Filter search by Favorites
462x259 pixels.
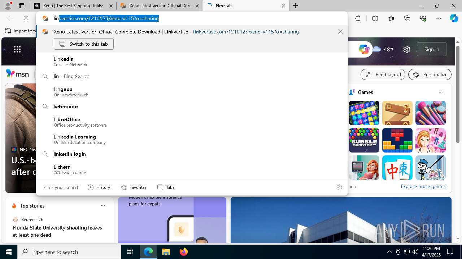[x=134, y=187]
